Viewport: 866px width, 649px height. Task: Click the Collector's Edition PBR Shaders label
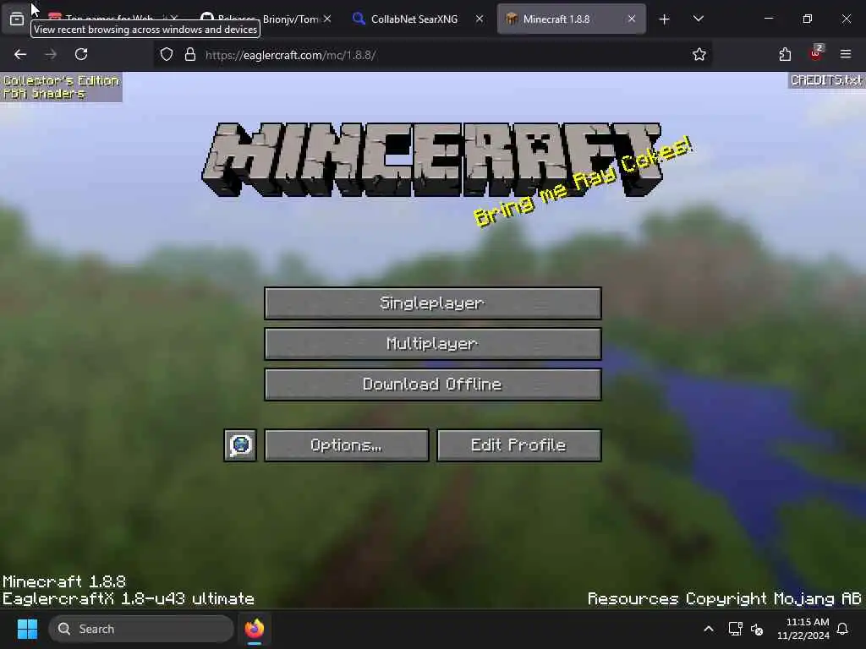coord(61,87)
